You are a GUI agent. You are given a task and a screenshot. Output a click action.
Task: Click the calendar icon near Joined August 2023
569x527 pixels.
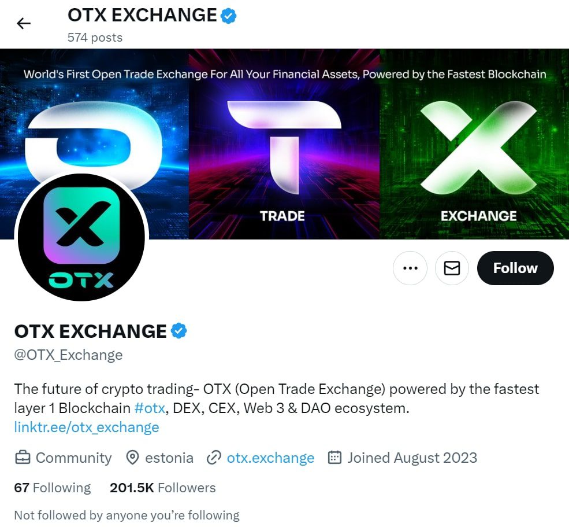click(334, 458)
